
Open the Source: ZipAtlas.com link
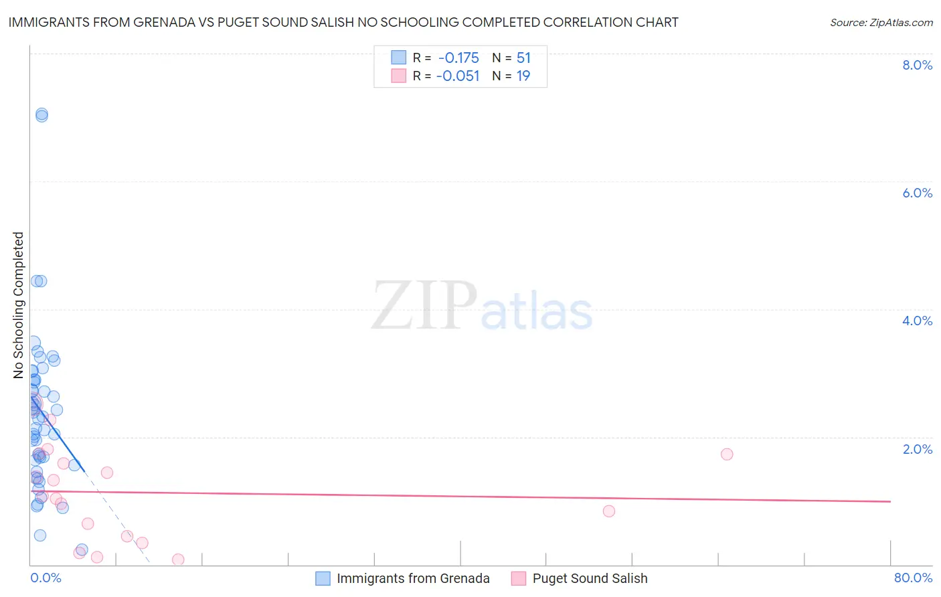pos(881,22)
